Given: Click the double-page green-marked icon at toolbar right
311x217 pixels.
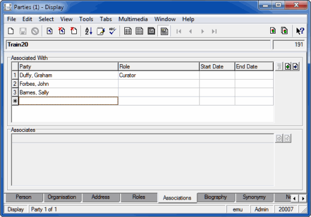Looking at the screenshot, I should point(285,31).
